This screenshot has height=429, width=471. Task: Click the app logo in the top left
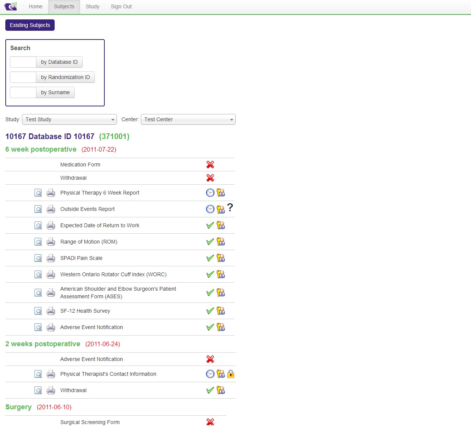tap(11, 6)
